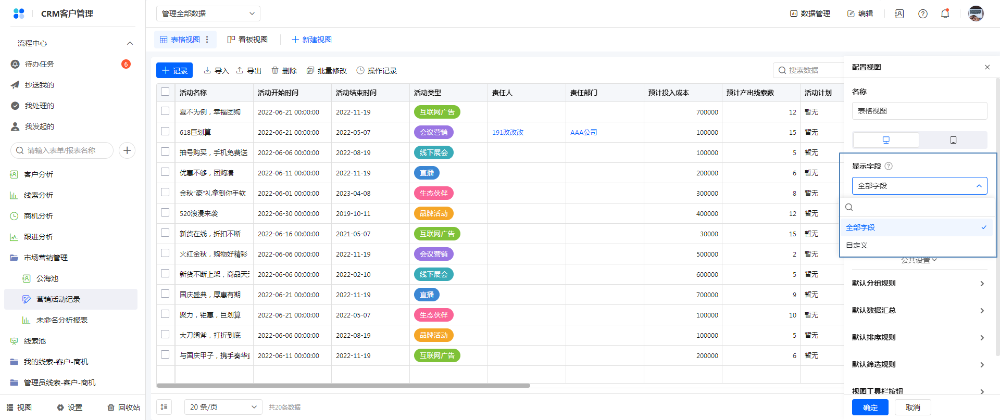This screenshot has width=1000, height=420.
Task: Close the configure view panel
Action: (987, 67)
